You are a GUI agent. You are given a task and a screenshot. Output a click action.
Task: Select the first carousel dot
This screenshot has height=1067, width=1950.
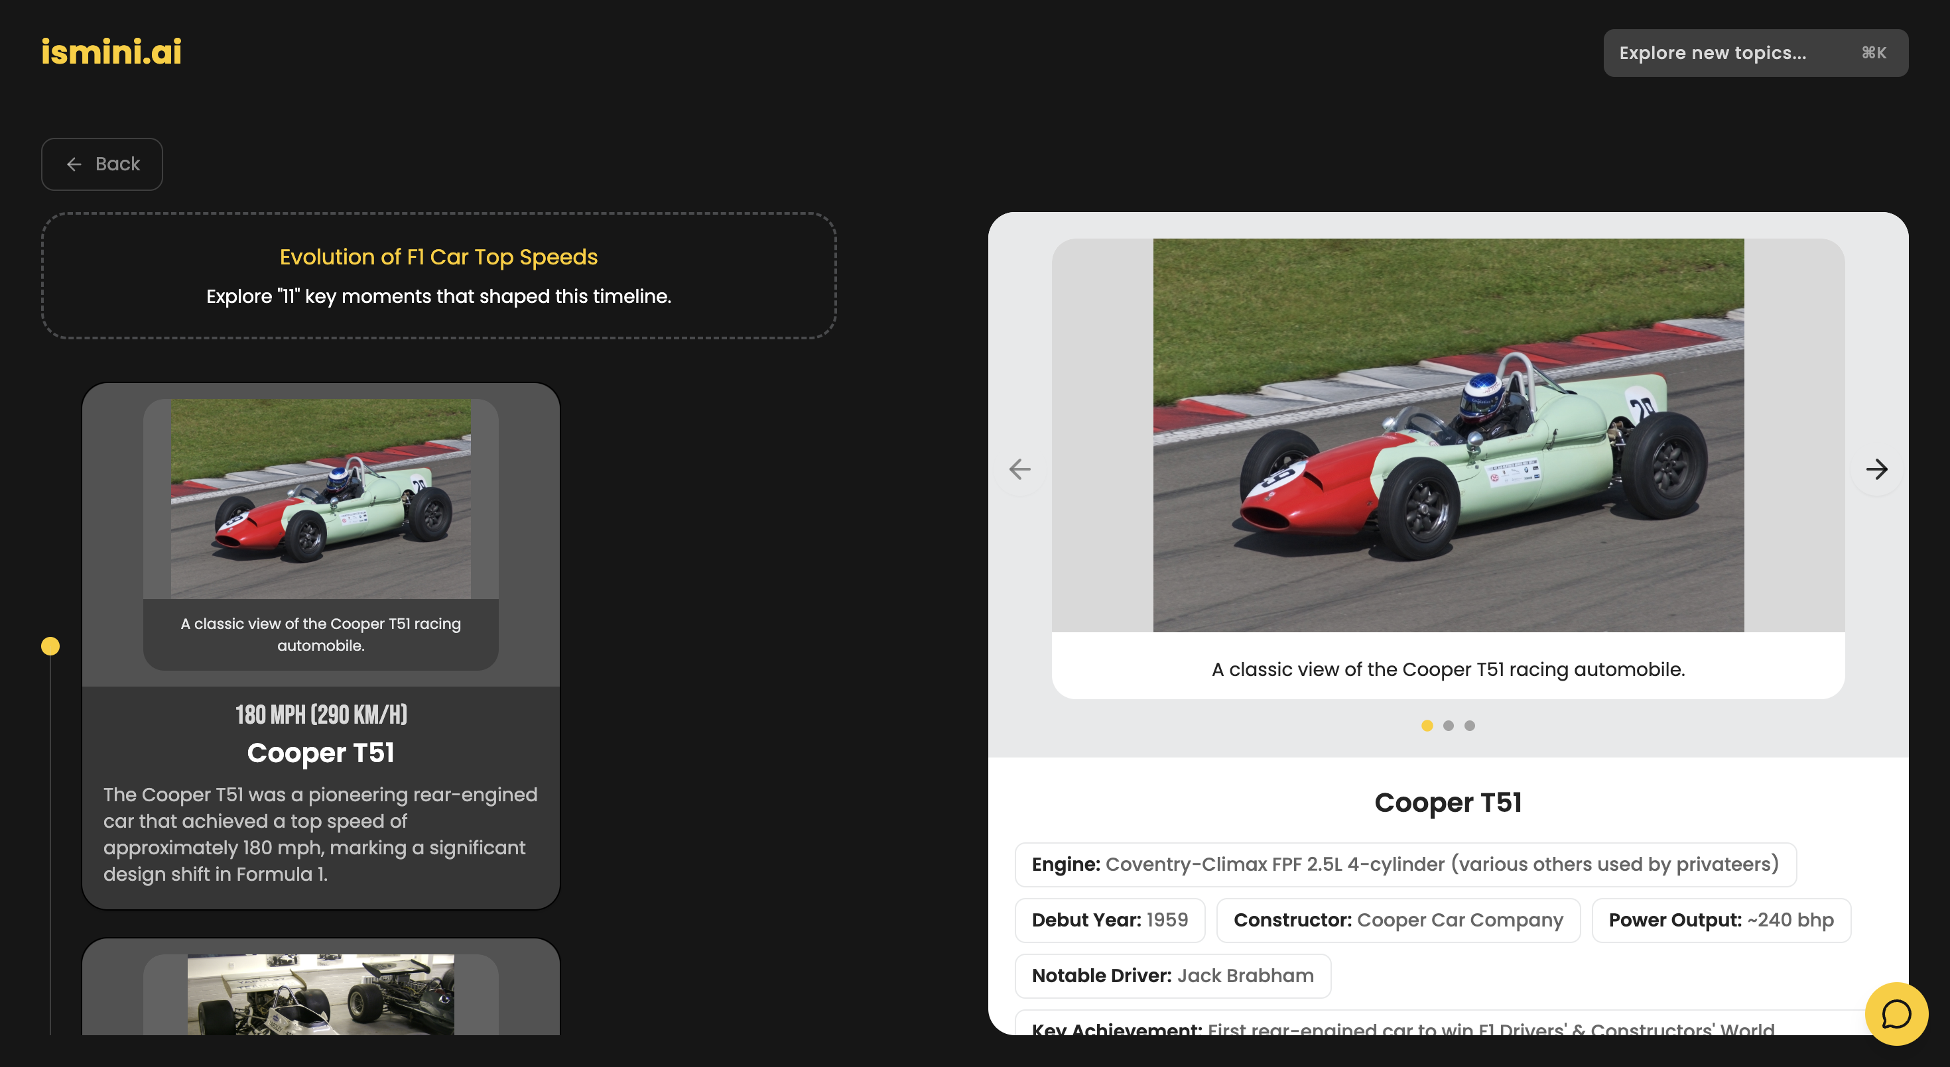[1427, 726]
